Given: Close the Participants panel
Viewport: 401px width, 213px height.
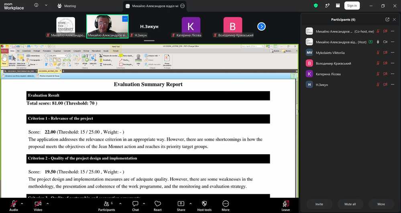Looking at the screenshot, I should [x=394, y=19].
